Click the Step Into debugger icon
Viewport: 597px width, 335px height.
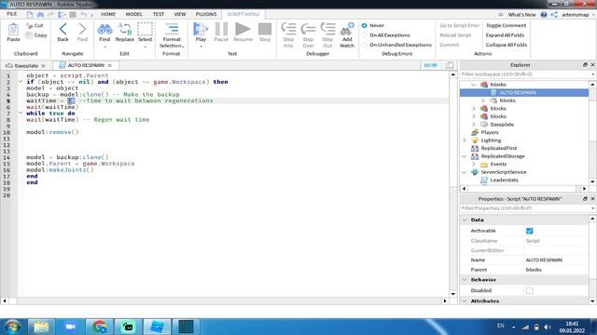[x=288, y=29]
